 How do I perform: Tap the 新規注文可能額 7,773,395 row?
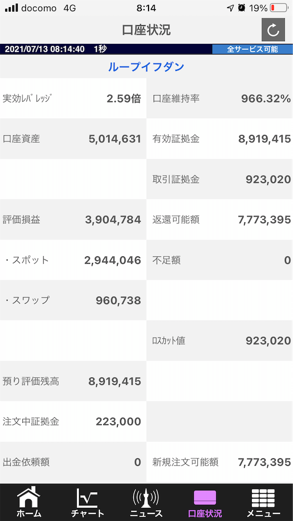point(220,462)
